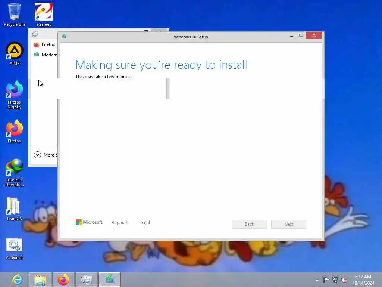
Task: Open the TeamOS folder shortcut
Action: coord(15,209)
